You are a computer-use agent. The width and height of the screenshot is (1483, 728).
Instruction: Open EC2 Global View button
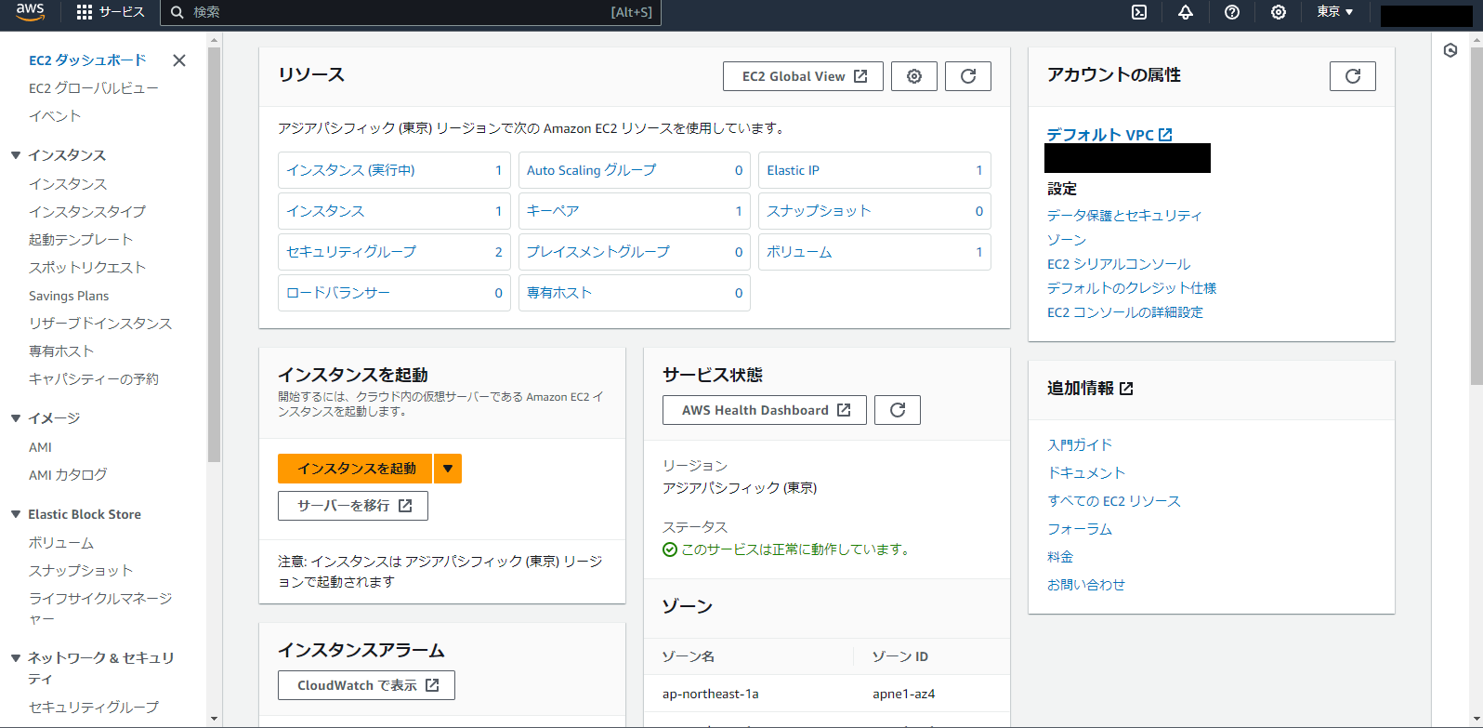coord(803,76)
